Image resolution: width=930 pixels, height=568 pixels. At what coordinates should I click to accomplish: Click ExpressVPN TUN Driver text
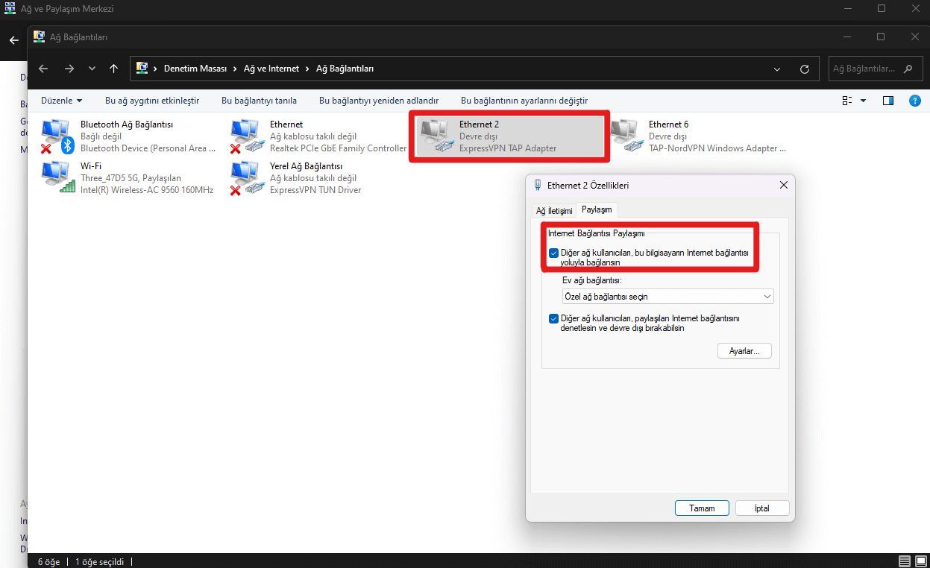tap(315, 190)
